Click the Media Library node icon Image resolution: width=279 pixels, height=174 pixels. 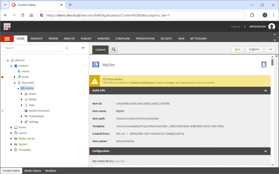16,138
